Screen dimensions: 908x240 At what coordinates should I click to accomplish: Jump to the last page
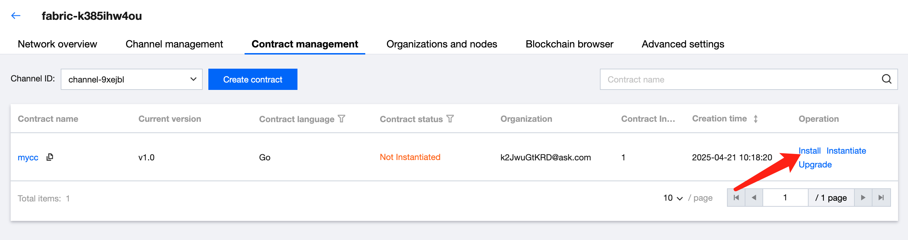point(881,198)
